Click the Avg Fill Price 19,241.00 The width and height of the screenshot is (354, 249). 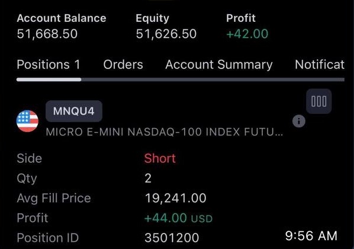pyautogui.click(x=175, y=198)
